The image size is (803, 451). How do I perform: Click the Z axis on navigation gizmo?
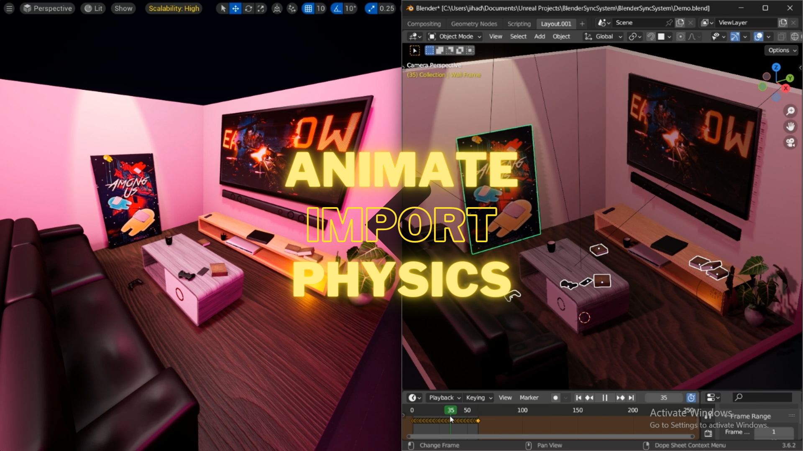pyautogui.click(x=776, y=67)
